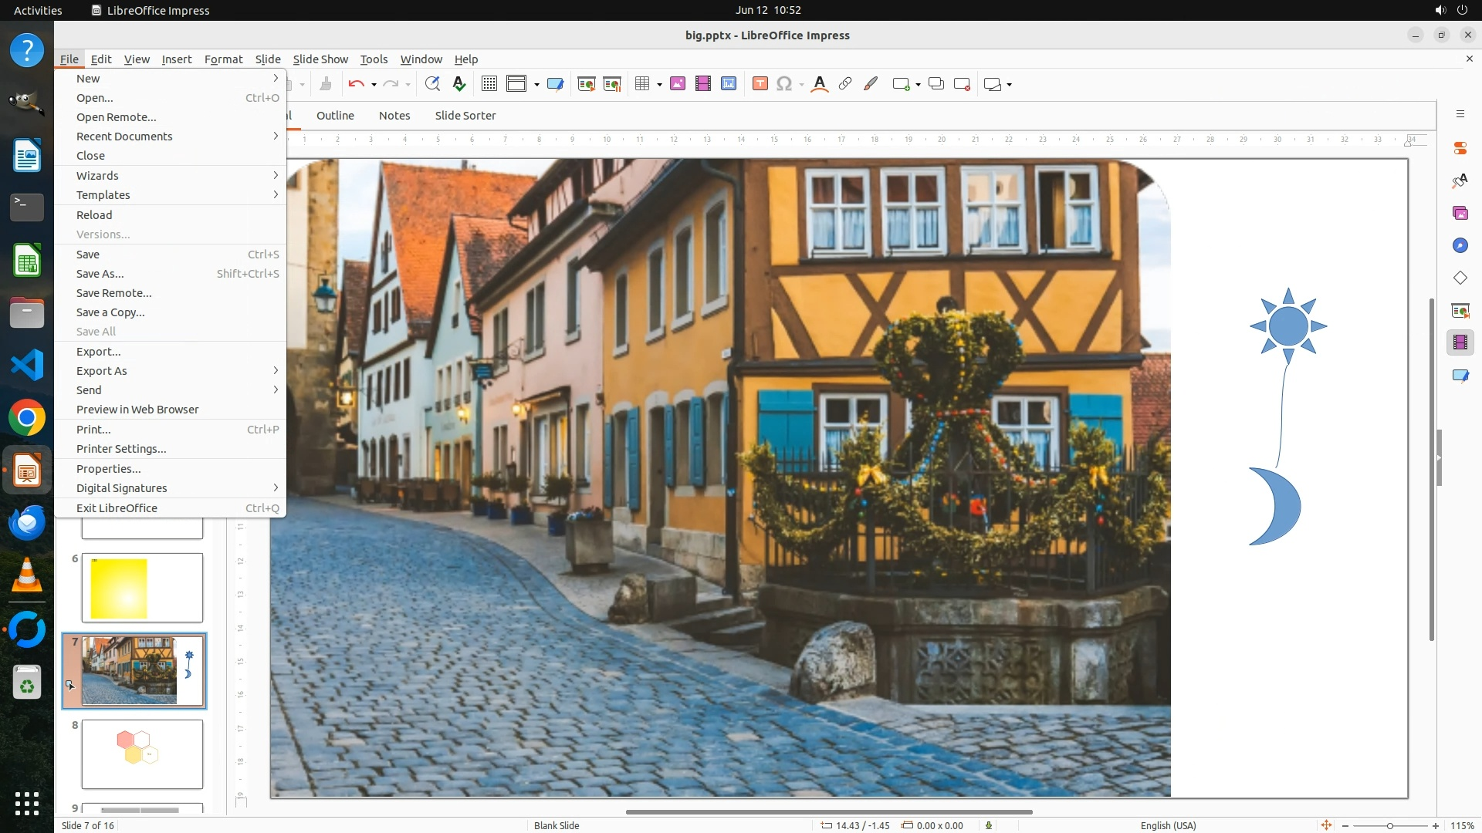This screenshot has width=1482, height=833.
Task: Click the Insert Text Box icon
Action: click(x=760, y=84)
